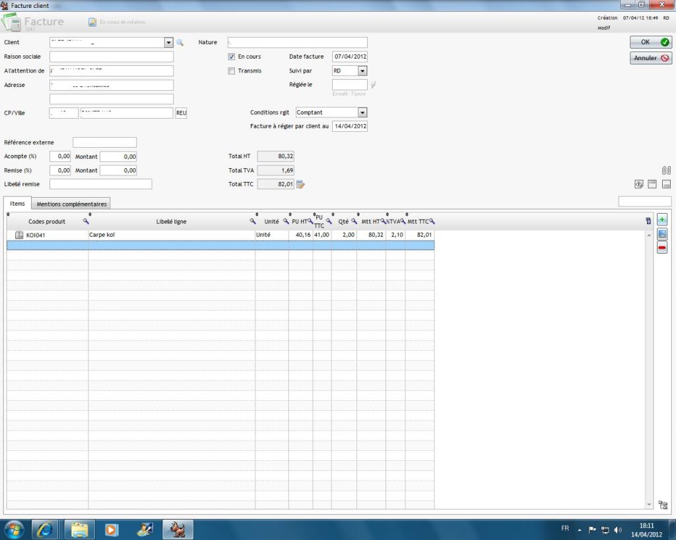This screenshot has height=540, width=676.
Task: Open Internet Explorer from the taskbar
Action: (x=46, y=529)
